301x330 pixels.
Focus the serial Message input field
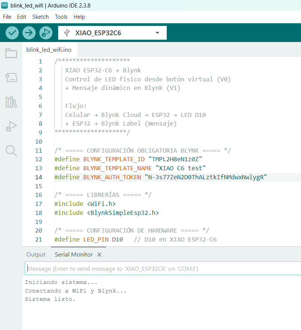(x=163, y=268)
